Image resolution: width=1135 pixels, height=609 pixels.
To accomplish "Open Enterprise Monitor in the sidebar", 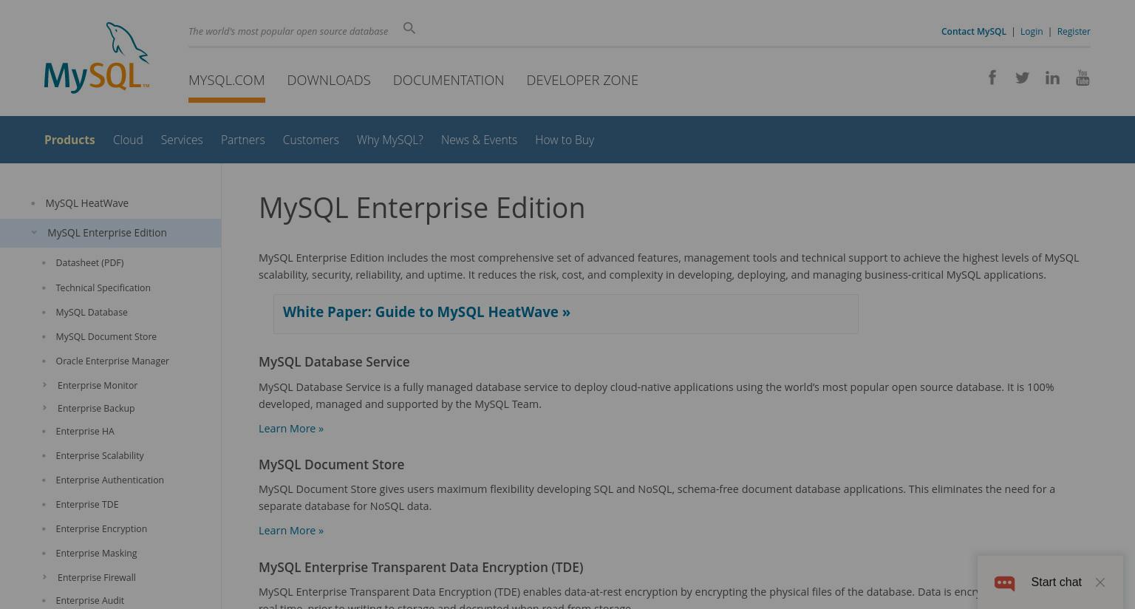I will 98,386.
